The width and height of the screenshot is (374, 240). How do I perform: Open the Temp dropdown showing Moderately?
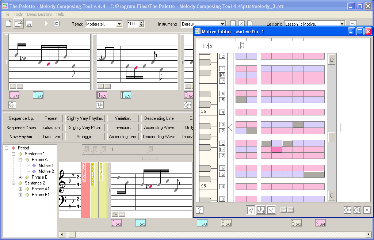tap(119, 24)
